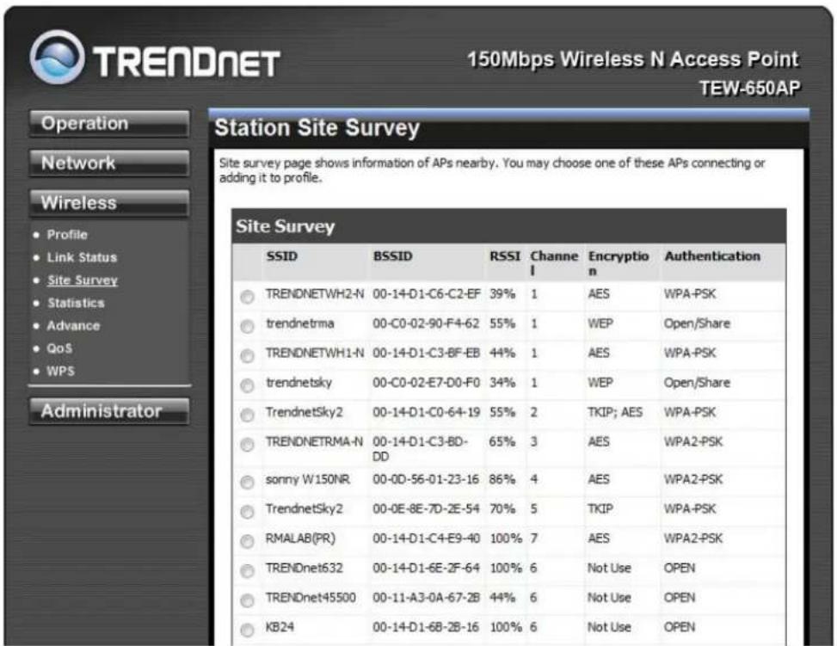
Task: Click BSSID 00-14-D1-C6-C2-EF
Action: (x=427, y=293)
